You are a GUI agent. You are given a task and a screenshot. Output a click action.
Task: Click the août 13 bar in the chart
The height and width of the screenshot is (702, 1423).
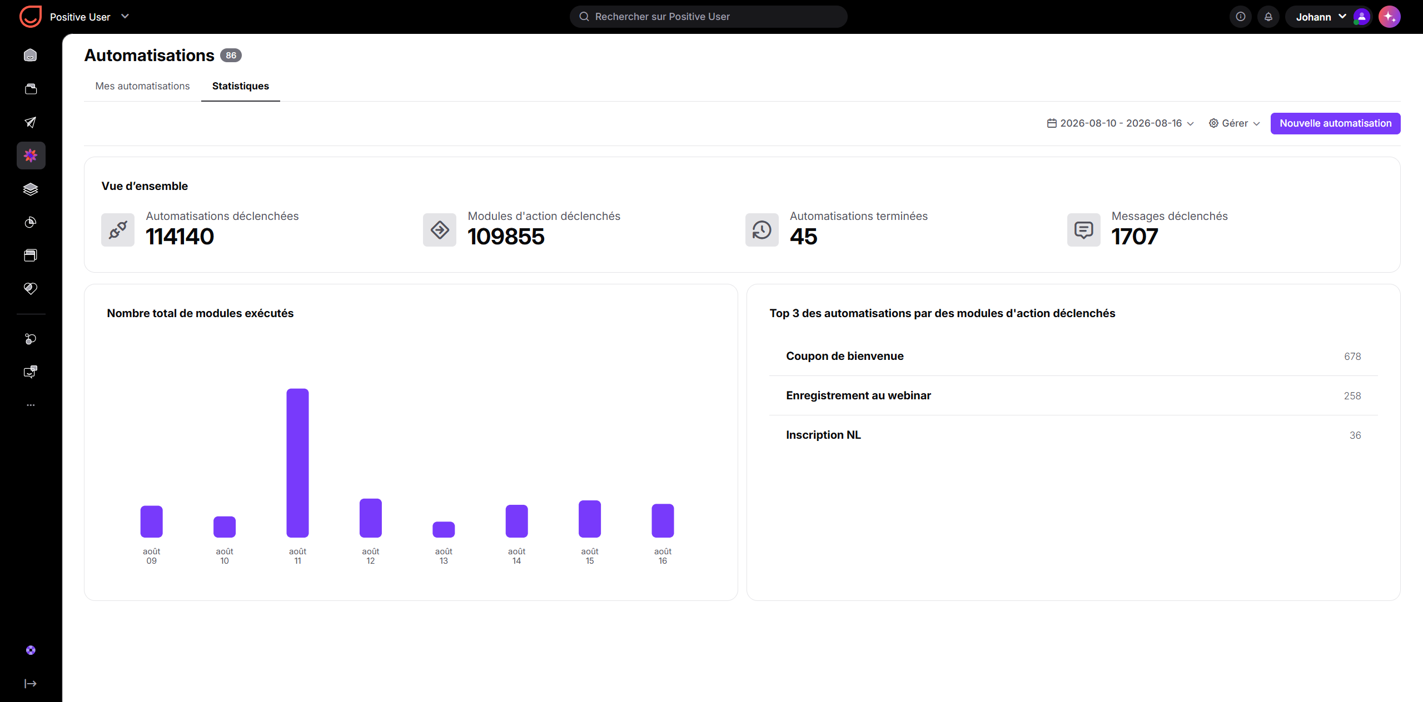tap(444, 530)
